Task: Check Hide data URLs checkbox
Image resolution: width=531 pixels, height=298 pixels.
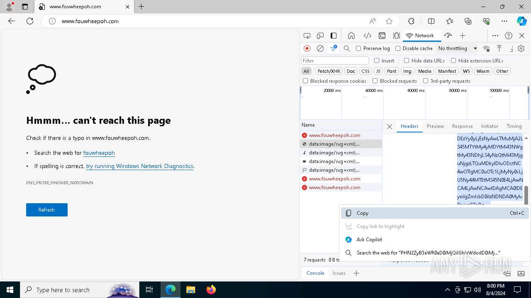Action: (407, 60)
